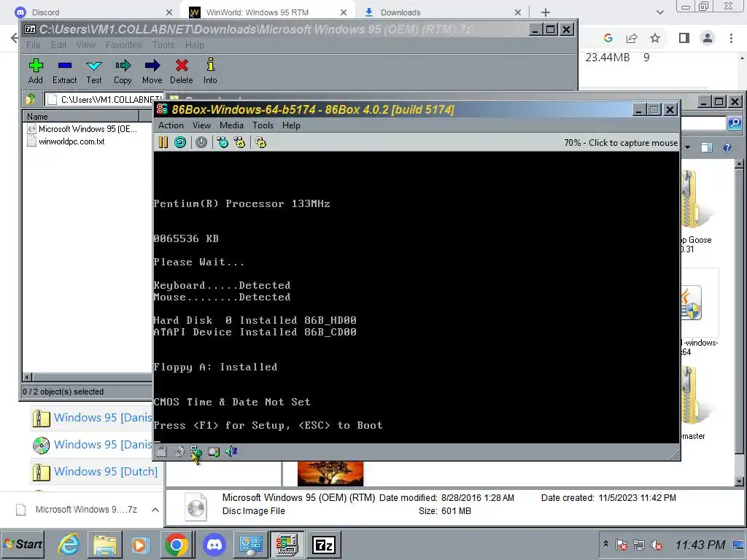
Task: Open the Action menu in 86Box
Action: click(171, 125)
